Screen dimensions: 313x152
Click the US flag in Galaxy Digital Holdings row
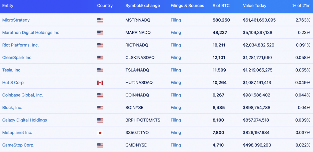click(x=100, y=120)
